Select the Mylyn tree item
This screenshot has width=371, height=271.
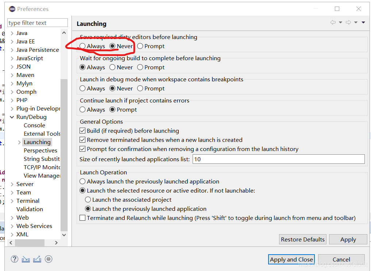[24, 84]
